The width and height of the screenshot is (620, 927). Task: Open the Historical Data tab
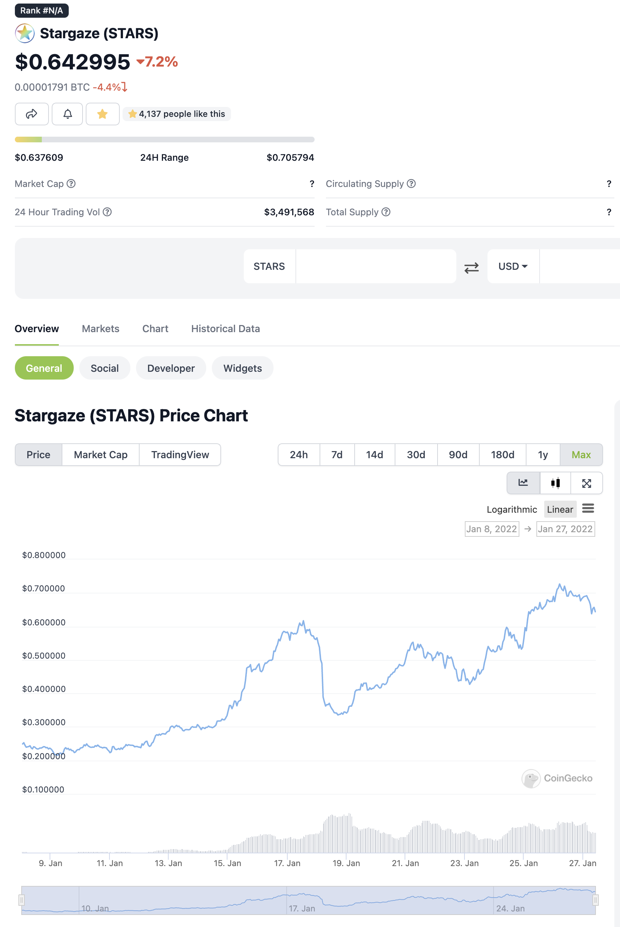225,329
